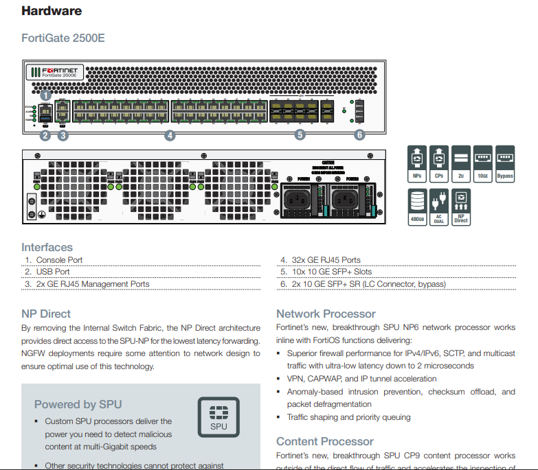Click the FortiGate 2500E front panel diagram
This screenshot has height=470, width=538.
pyautogui.click(x=204, y=97)
